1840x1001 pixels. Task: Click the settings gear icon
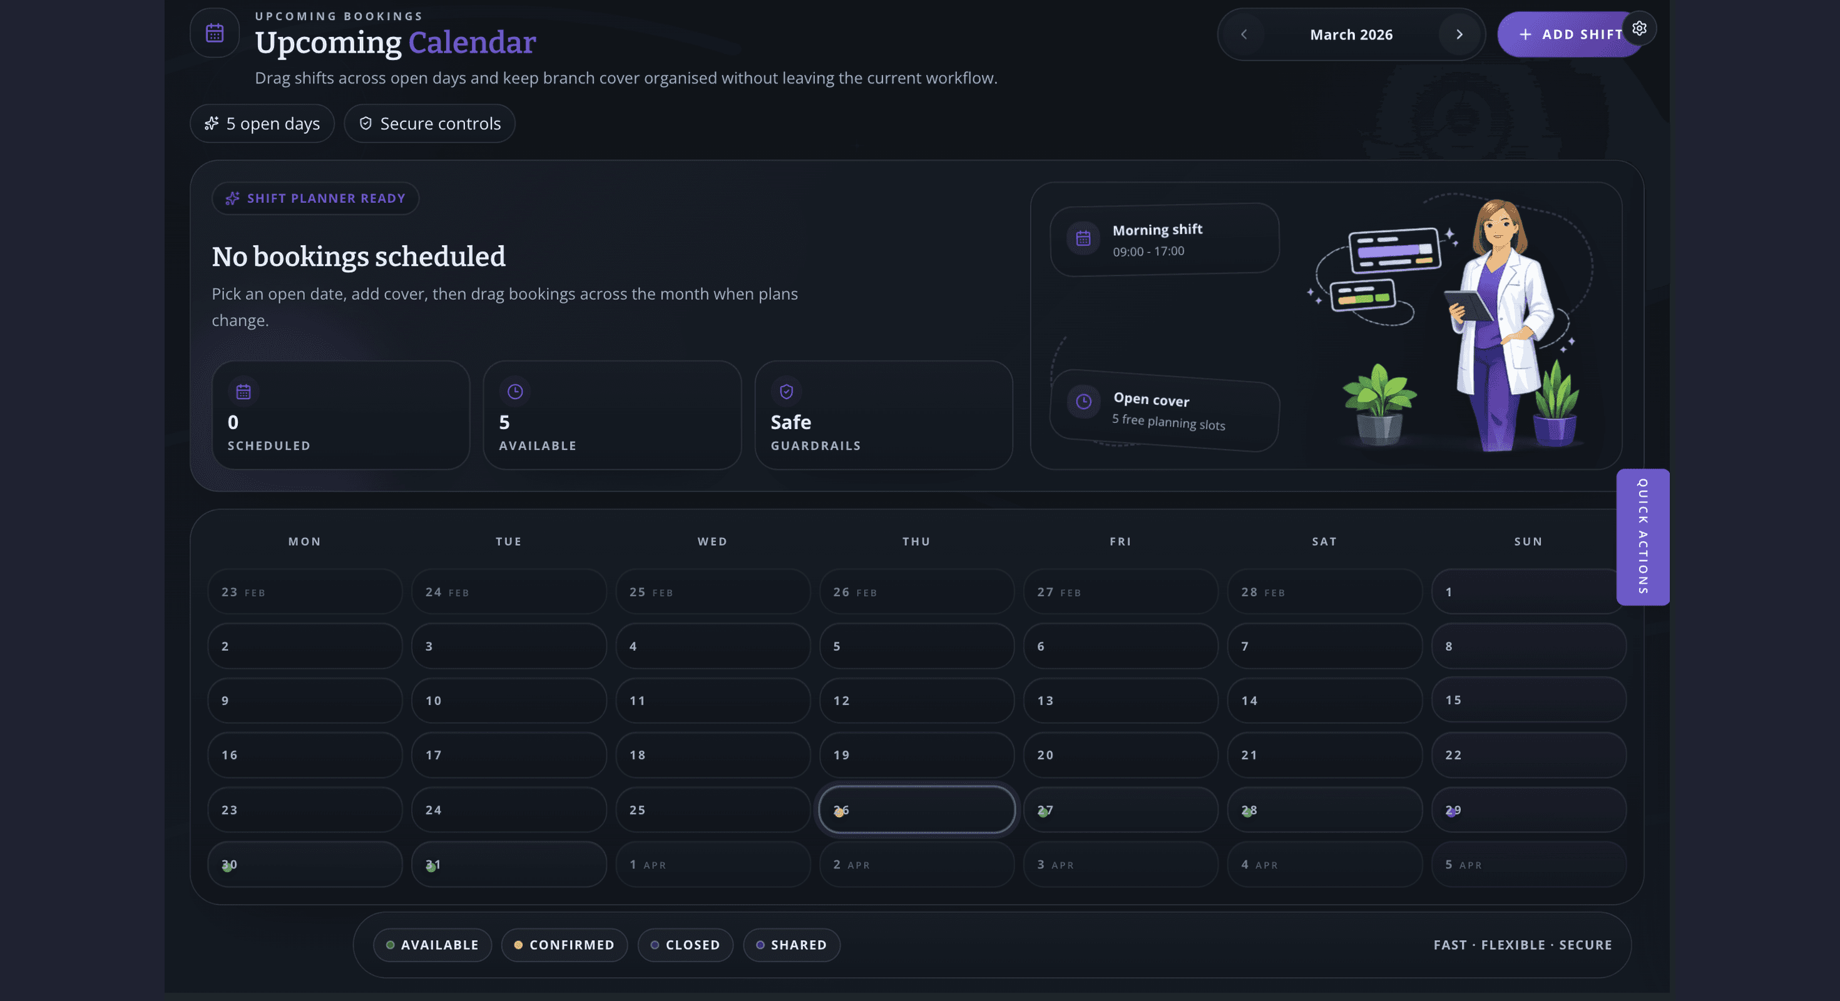pos(1638,29)
